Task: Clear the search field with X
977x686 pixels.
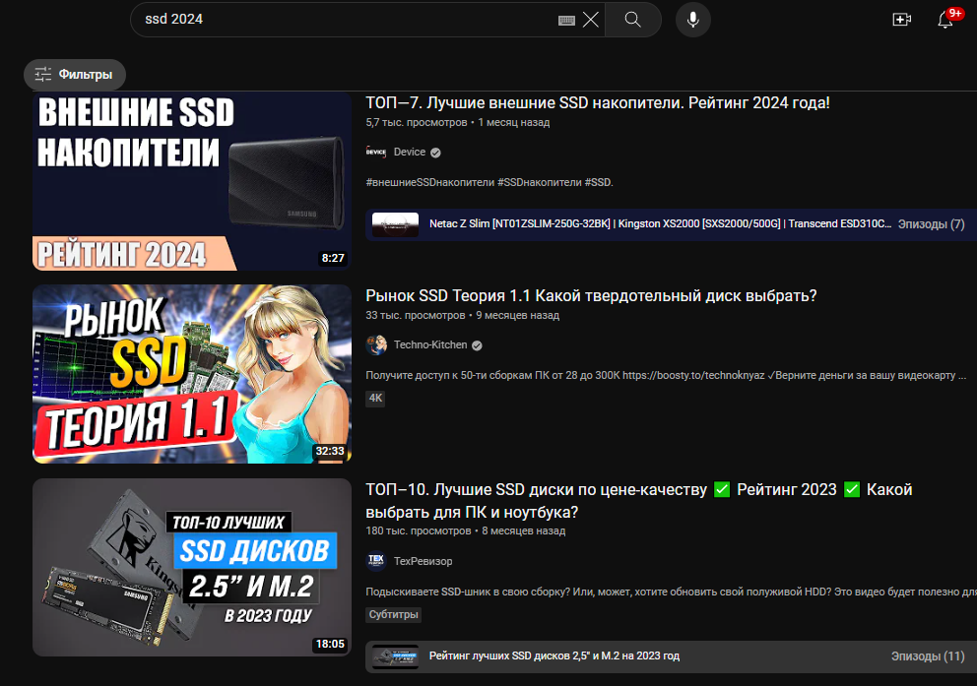Action: 590,20
